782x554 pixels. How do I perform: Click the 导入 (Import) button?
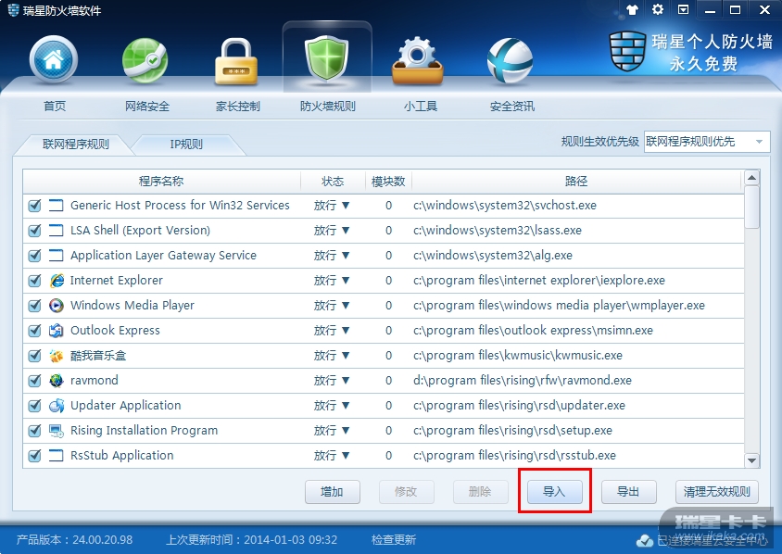[555, 492]
